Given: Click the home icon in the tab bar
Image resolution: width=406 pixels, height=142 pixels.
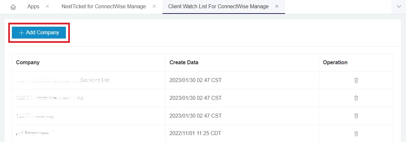Looking at the screenshot, I should [x=13, y=7].
